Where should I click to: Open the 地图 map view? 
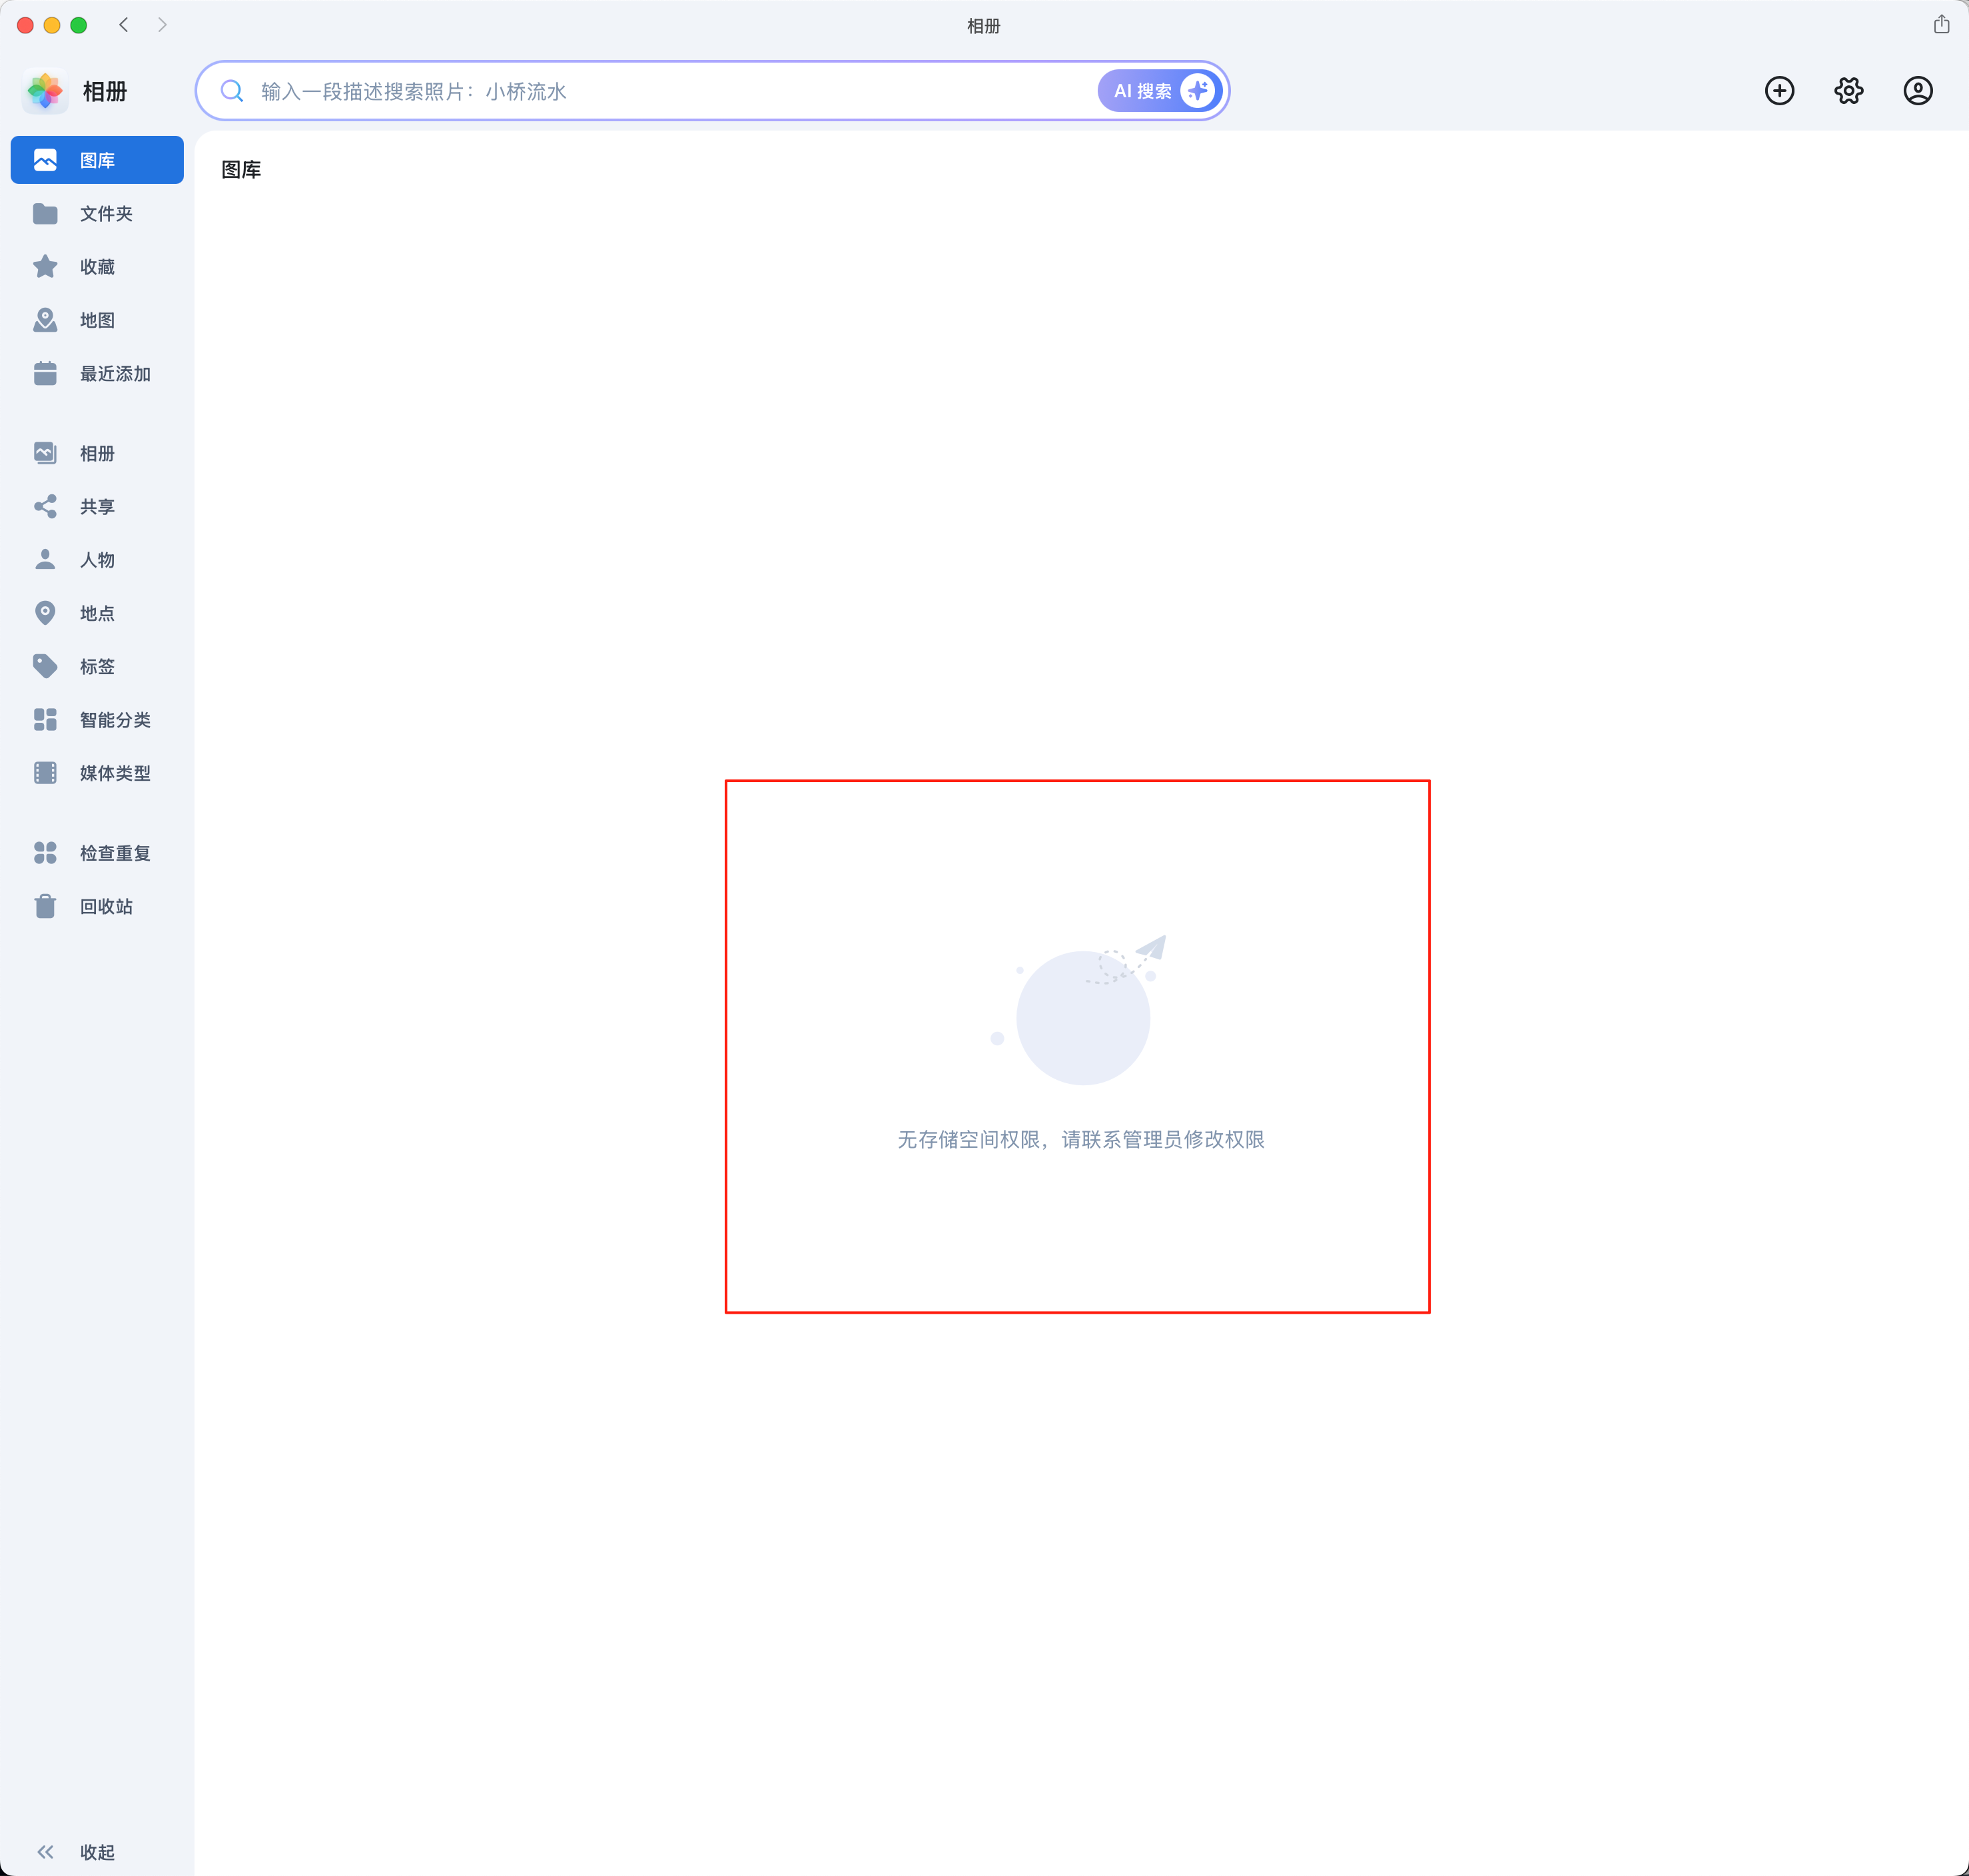[x=97, y=320]
